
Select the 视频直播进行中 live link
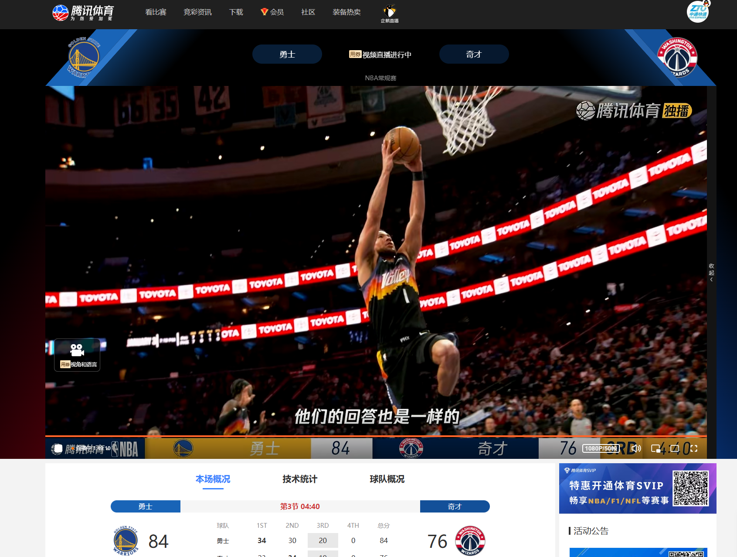tap(380, 55)
